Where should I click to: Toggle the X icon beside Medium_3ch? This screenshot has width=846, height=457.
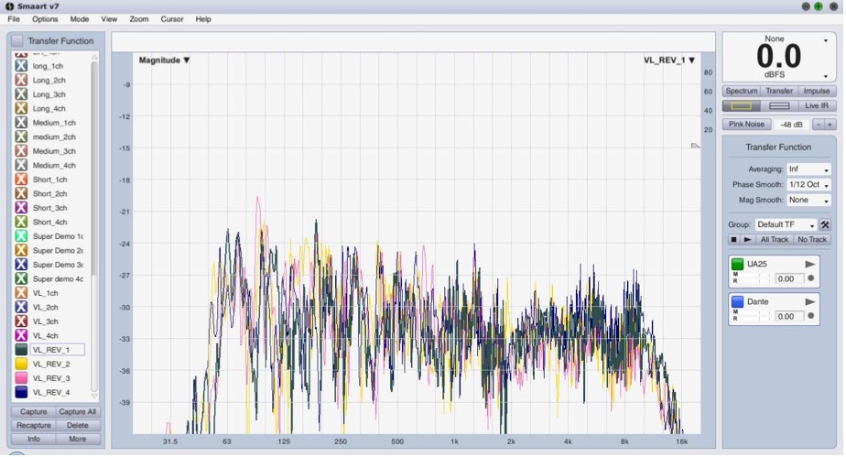click(21, 151)
